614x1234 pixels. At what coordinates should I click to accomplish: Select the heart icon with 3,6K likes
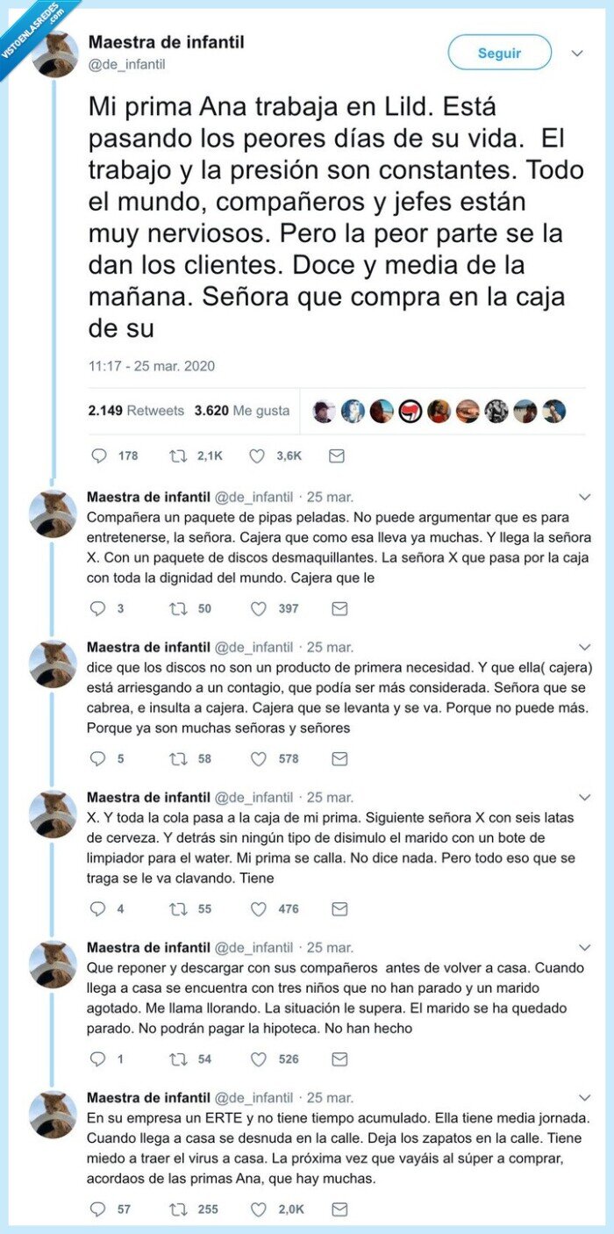click(x=257, y=456)
